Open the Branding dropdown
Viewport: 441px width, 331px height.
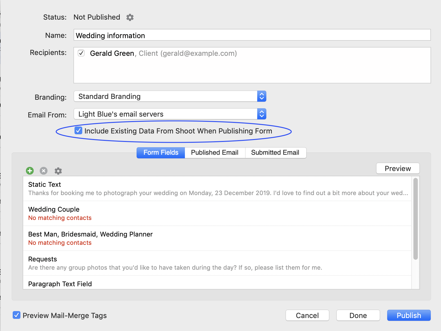coord(170,96)
